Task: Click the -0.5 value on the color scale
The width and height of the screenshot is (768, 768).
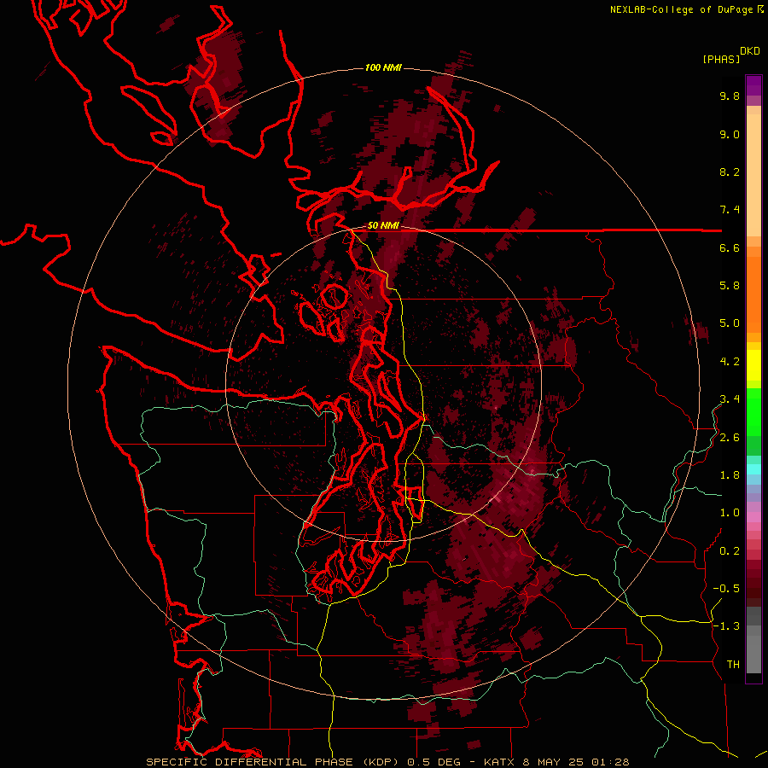Action: pos(726,589)
